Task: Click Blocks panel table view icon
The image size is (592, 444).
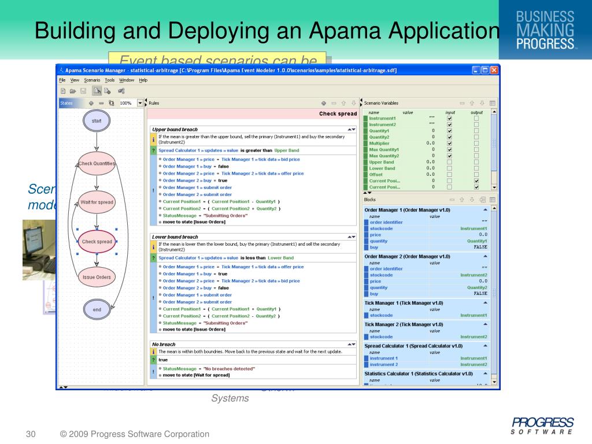Action: click(493, 199)
